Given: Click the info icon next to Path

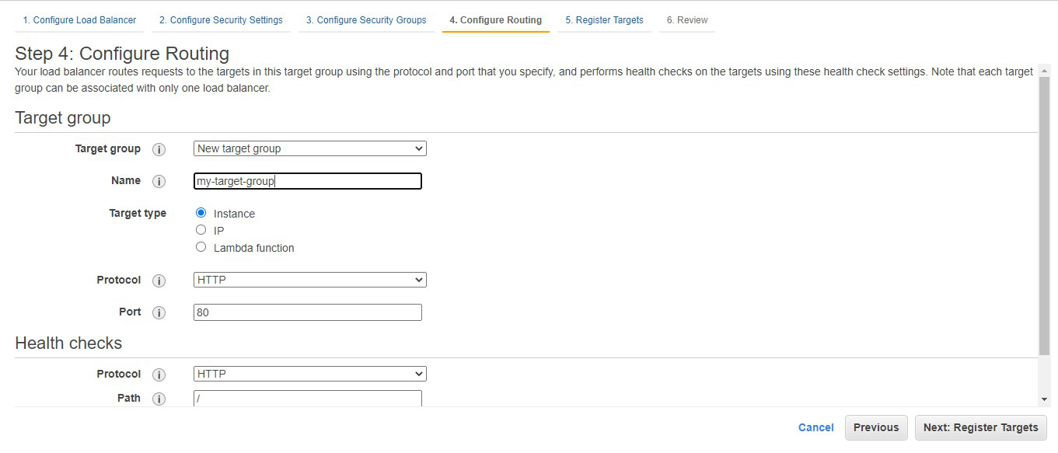Looking at the screenshot, I should [x=159, y=399].
